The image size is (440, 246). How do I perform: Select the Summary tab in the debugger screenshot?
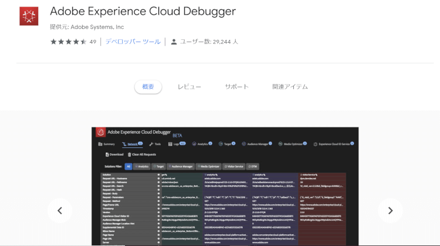106,144
